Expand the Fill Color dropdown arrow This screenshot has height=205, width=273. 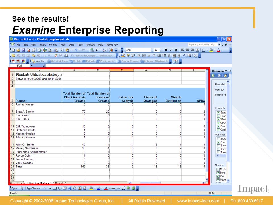click(x=215, y=50)
